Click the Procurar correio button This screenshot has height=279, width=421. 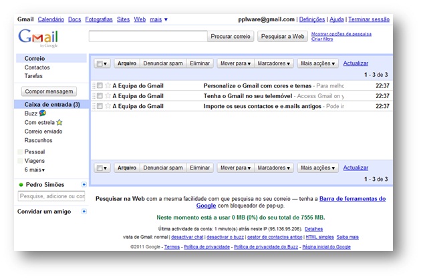pos(231,36)
